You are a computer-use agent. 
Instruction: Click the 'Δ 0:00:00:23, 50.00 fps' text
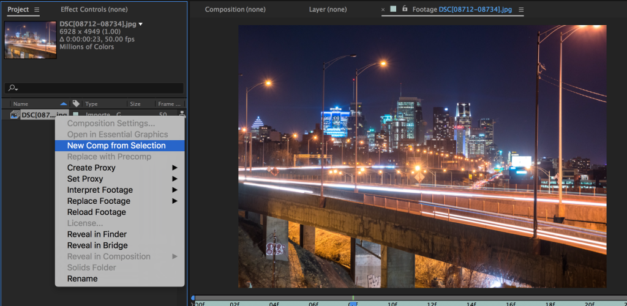tap(97, 39)
